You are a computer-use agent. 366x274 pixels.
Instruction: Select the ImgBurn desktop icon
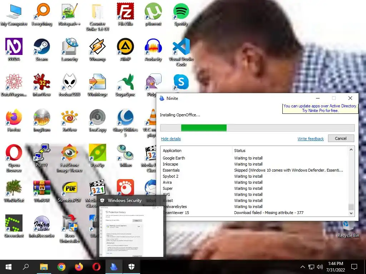pyautogui.click(x=42, y=120)
